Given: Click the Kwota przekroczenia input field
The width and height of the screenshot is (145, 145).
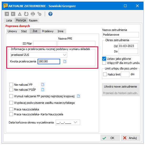Looking at the screenshot, I should click(49, 61).
